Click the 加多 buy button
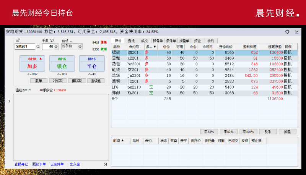This screenshot has width=306, height=175. (x=32, y=63)
